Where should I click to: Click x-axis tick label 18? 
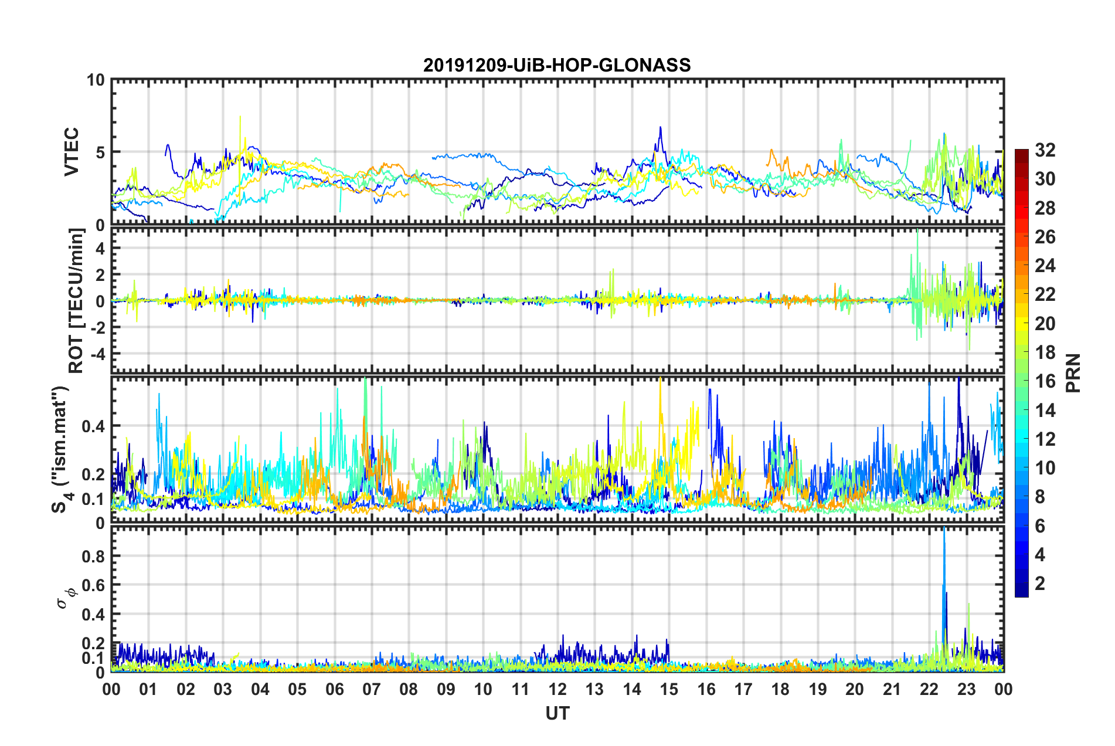(x=780, y=689)
